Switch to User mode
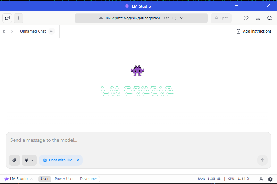 click(45, 179)
